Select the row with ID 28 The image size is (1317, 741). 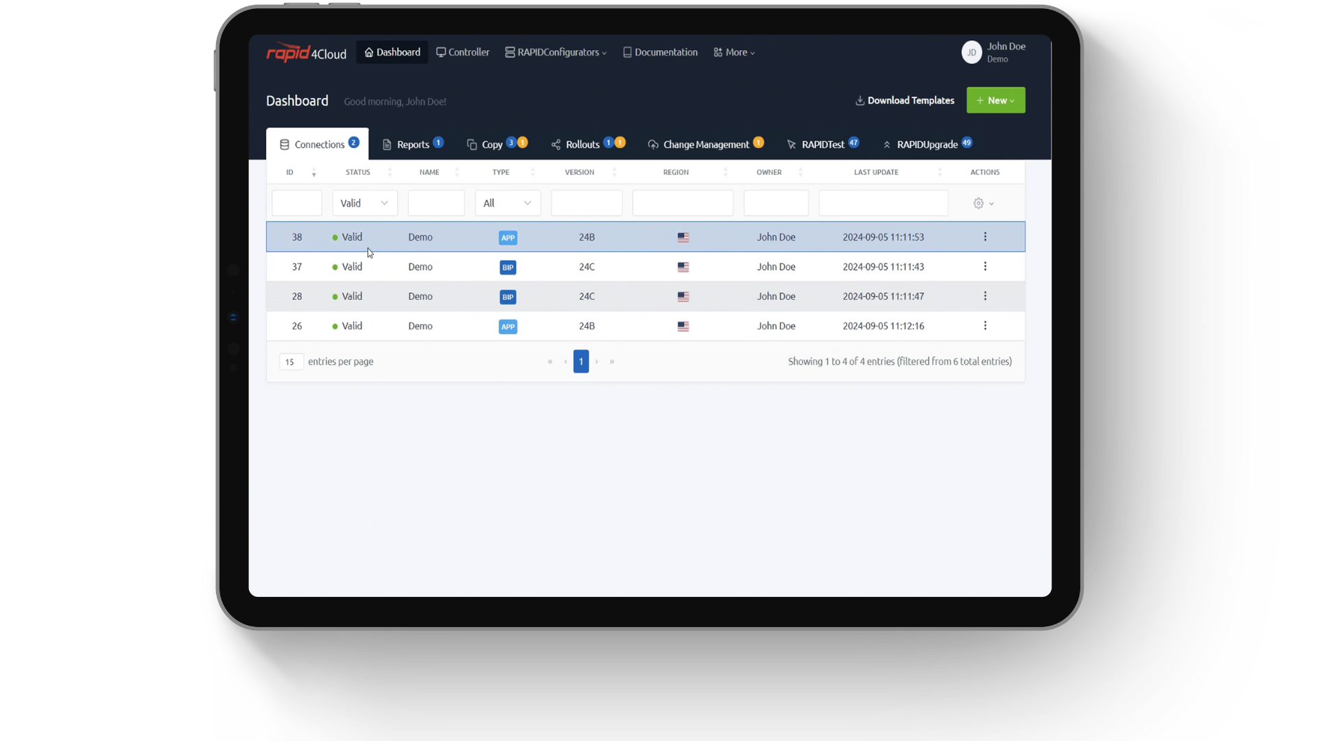click(x=645, y=296)
